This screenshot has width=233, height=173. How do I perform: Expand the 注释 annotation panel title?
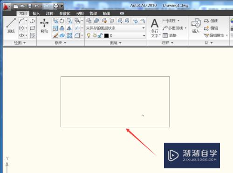point(167,43)
